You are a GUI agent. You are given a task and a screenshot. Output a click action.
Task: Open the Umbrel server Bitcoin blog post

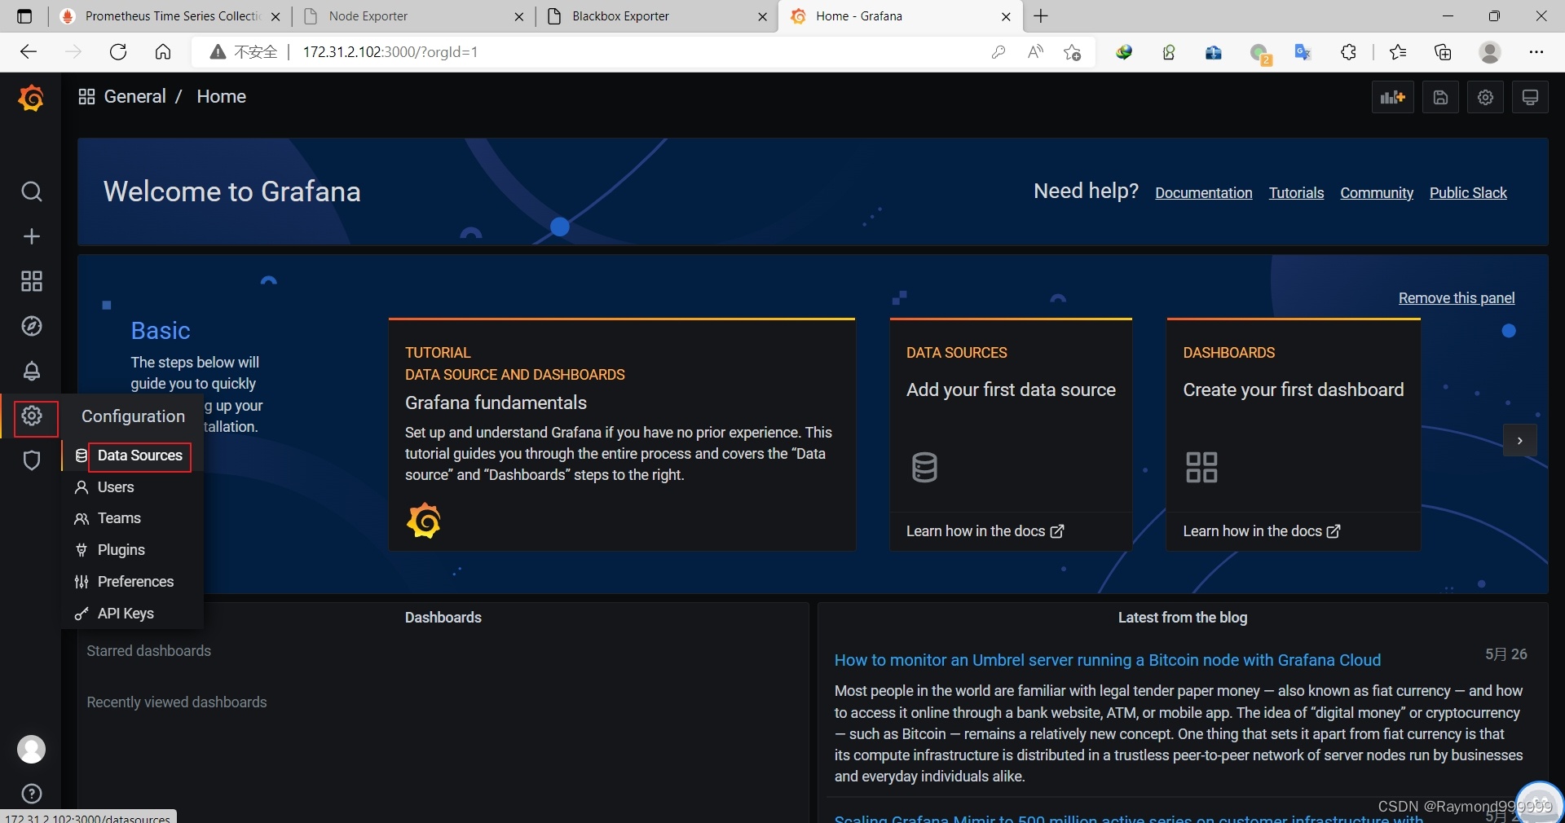1108,660
